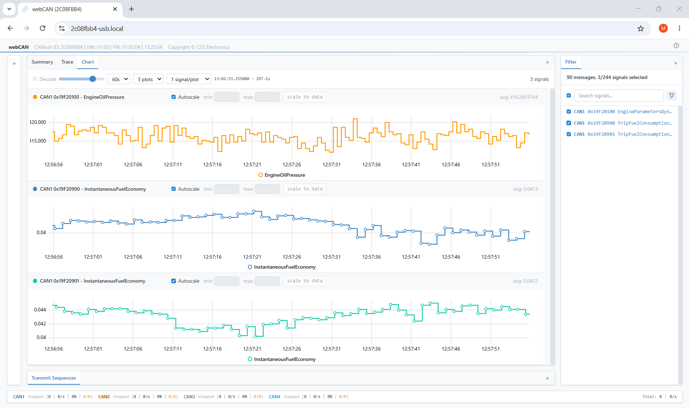Click the Search signals input field

click(x=619, y=96)
